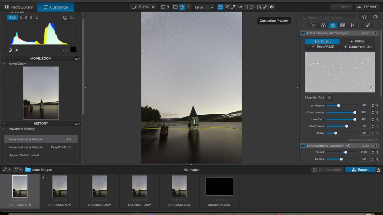Screen dimensions: 383x215
Task: Open the Light corrections sun tab
Action: coord(313,25)
